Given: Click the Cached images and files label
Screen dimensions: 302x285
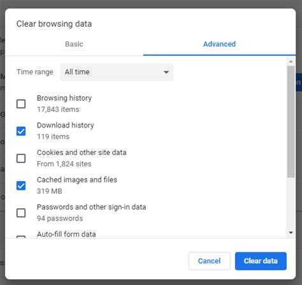Looking at the screenshot, I should [x=77, y=180].
